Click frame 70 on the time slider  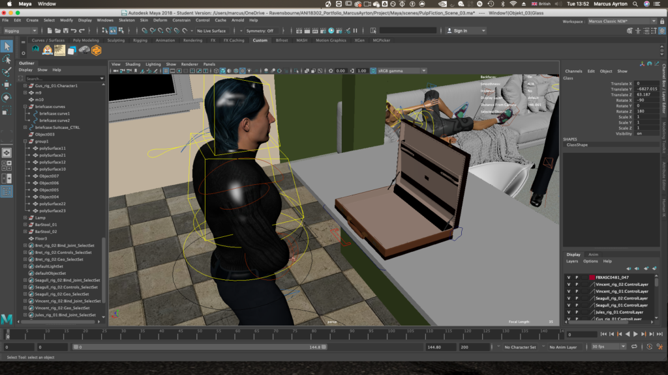[276, 334]
